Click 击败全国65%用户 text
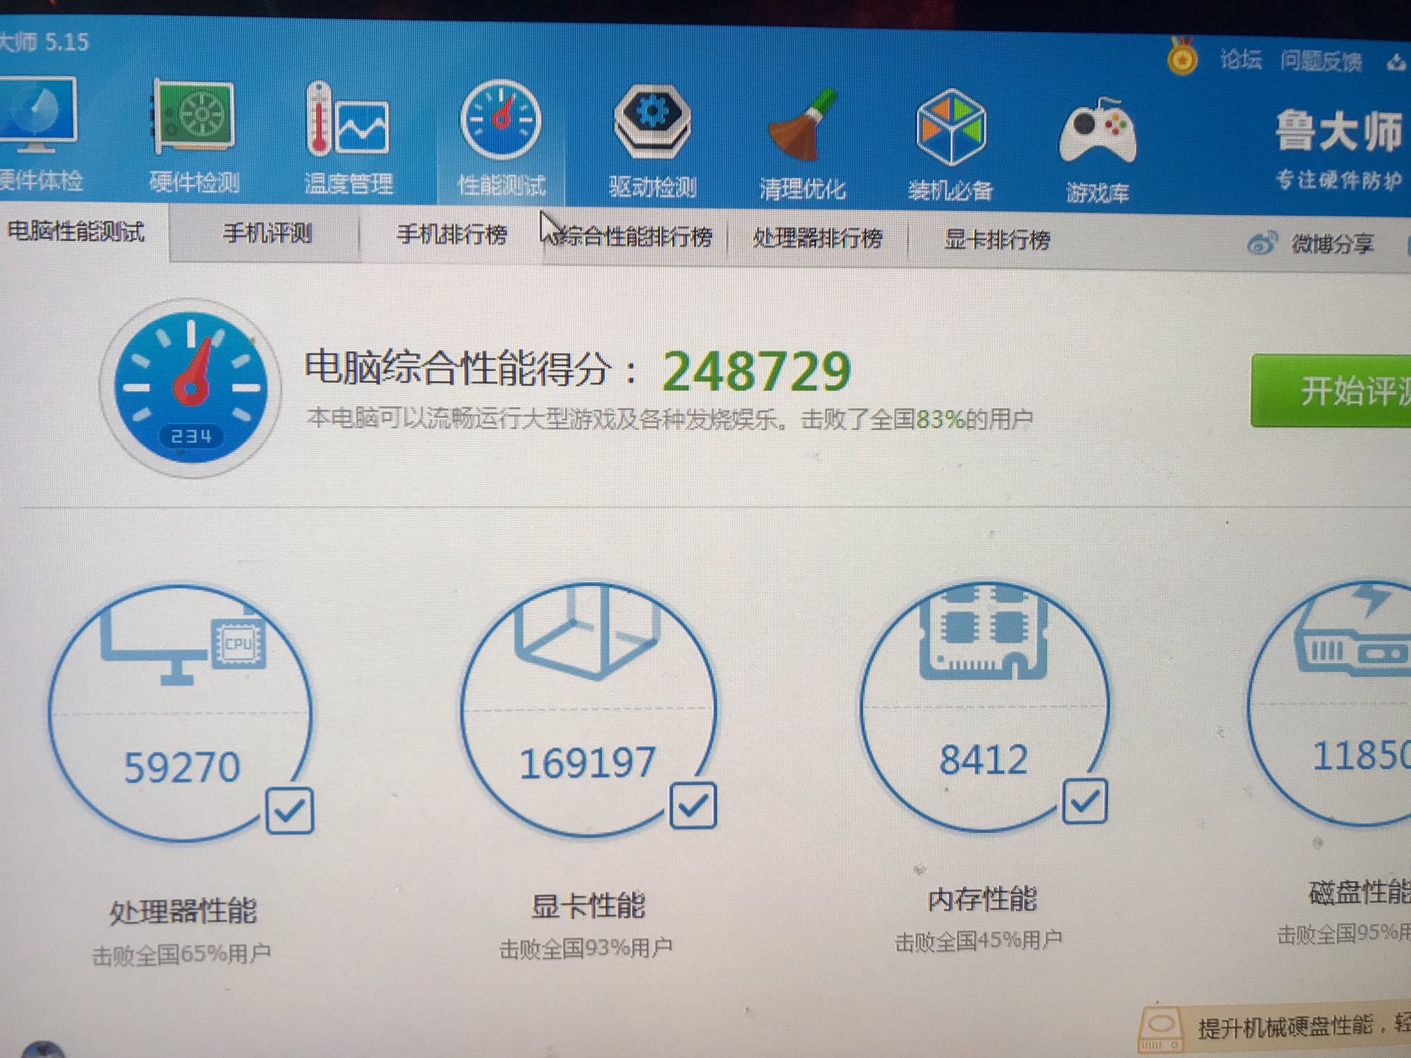 181,954
